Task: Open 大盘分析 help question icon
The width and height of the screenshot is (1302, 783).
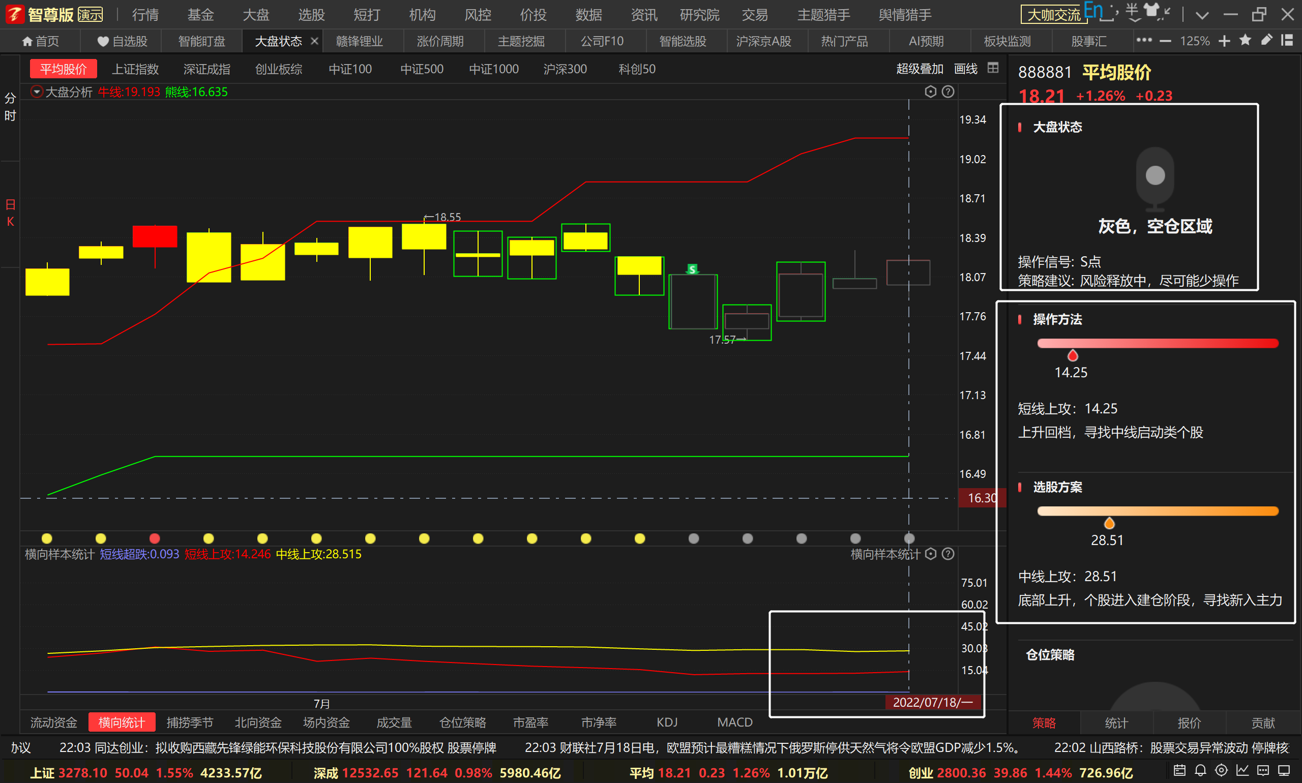Action: tap(948, 92)
